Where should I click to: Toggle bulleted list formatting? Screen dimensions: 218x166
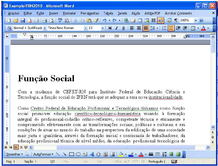point(171,28)
